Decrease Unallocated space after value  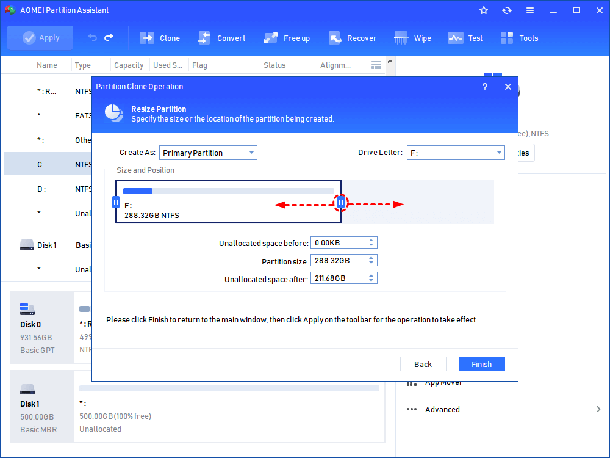click(371, 281)
